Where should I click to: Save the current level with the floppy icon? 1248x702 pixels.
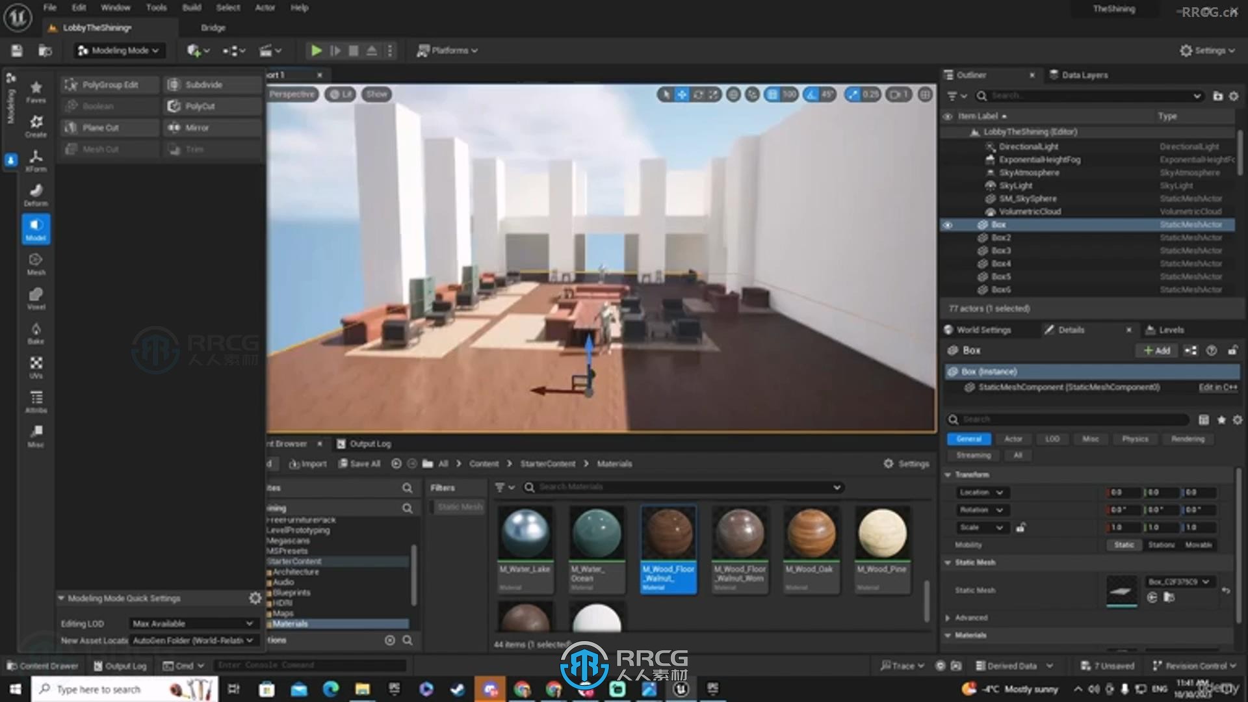coord(17,51)
